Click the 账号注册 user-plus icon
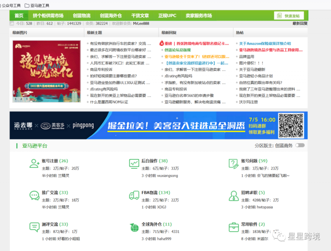331x251 pixels. point(34,163)
